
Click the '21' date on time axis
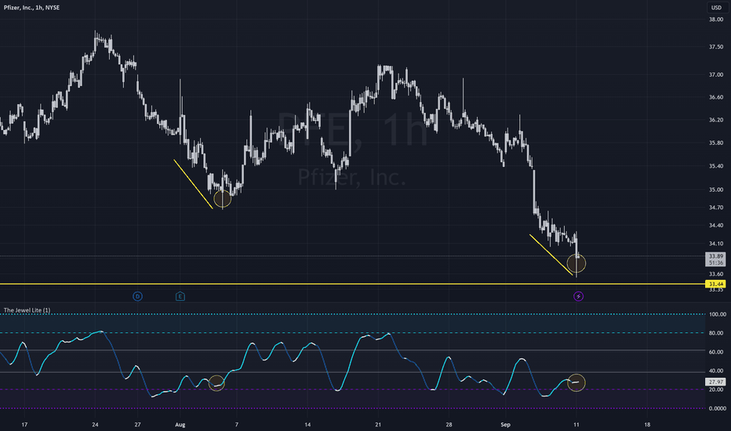click(x=378, y=425)
